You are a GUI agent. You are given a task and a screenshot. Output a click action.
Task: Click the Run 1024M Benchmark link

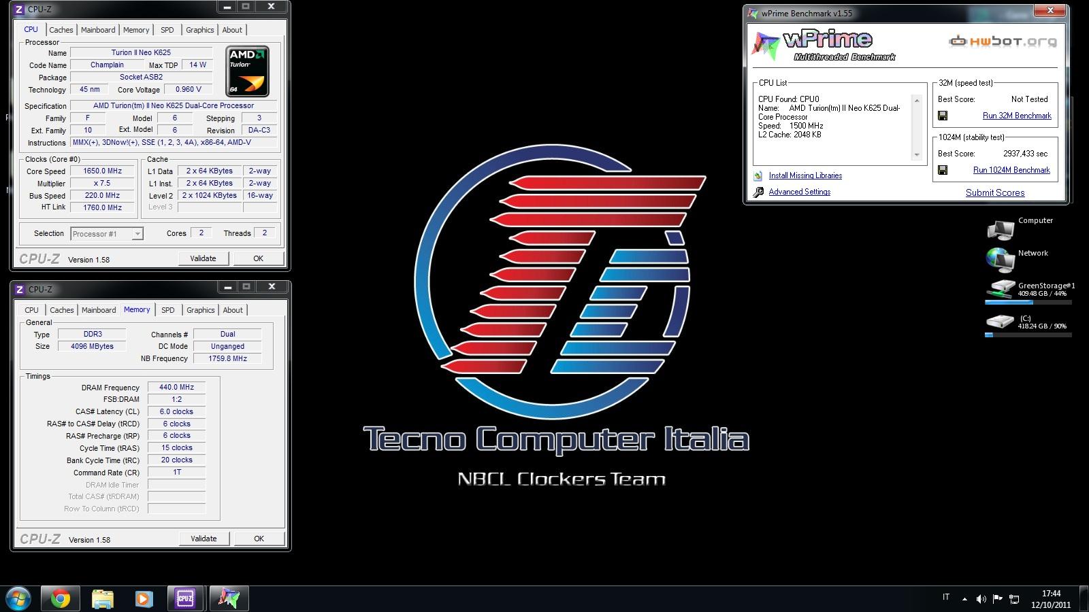point(1011,171)
